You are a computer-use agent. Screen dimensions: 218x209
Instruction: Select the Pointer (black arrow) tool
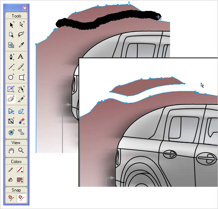[11, 25]
